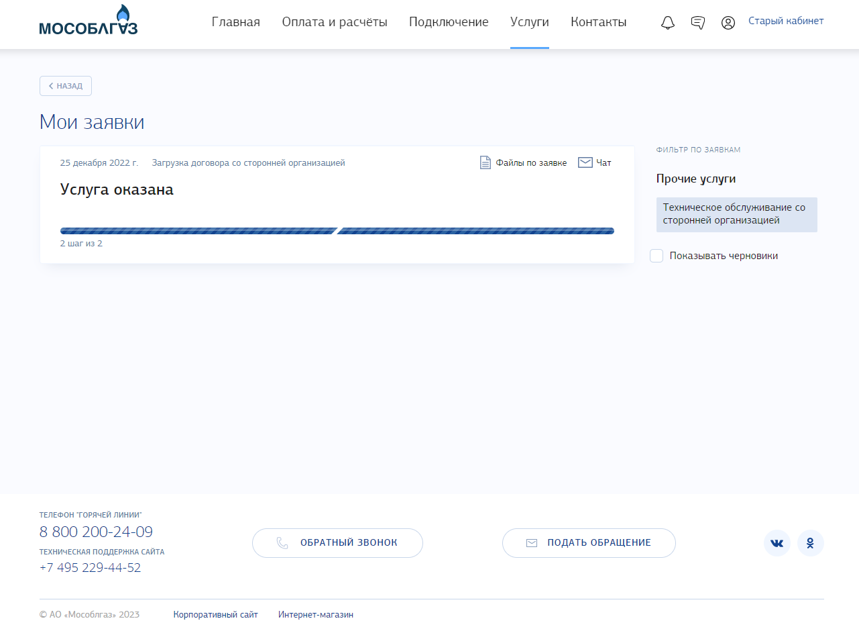This screenshot has width=859, height=631.
Task: Click the Подать обращение button
Action: 589,543
